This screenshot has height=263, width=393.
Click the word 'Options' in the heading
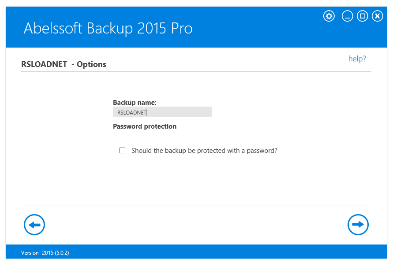(91, 64)
